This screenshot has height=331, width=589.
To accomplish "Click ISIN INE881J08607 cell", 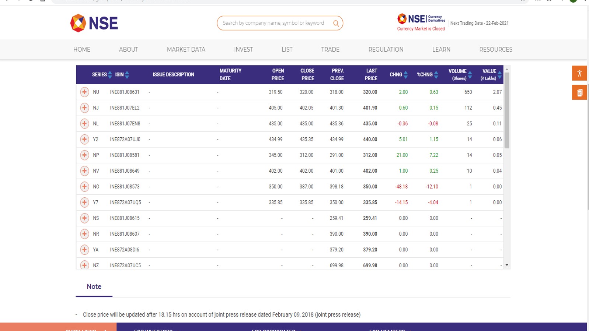I will pyautogui.click(x=125, y=234).
